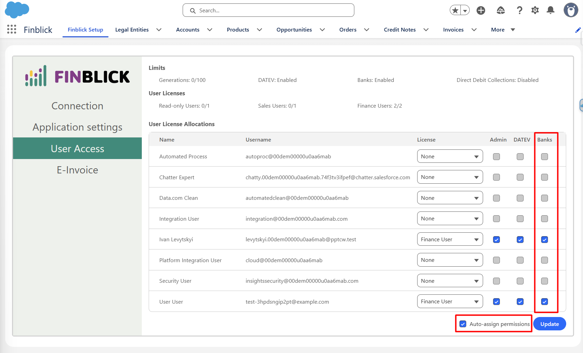This screenshot has height=353, width=583.
Task: Open Favorites star icon
Action: pos(455,10)
